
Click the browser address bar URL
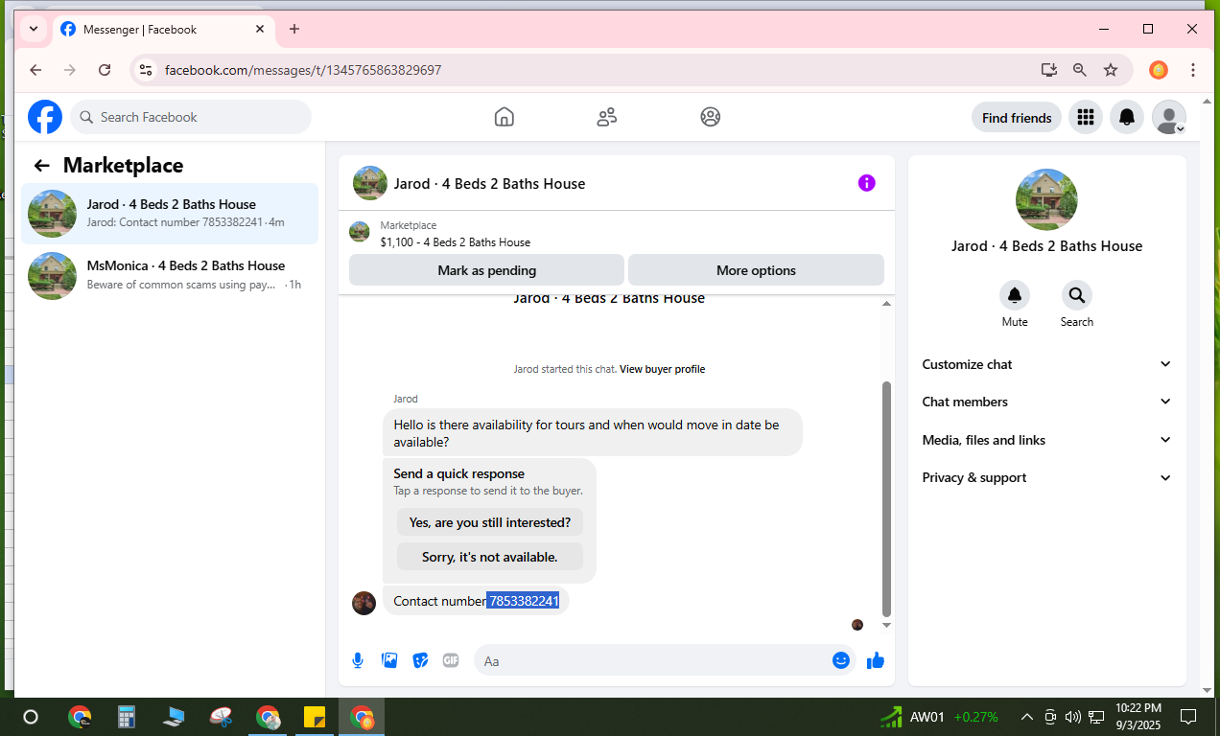(x=303, y=70)
